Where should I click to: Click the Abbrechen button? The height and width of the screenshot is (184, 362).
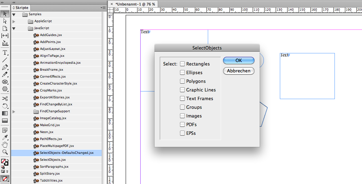[x=239, y=71]
